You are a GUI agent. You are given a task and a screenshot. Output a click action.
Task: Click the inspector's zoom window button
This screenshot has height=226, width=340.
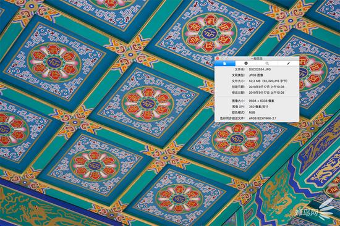pyautogui.click(x=227, y=59)
